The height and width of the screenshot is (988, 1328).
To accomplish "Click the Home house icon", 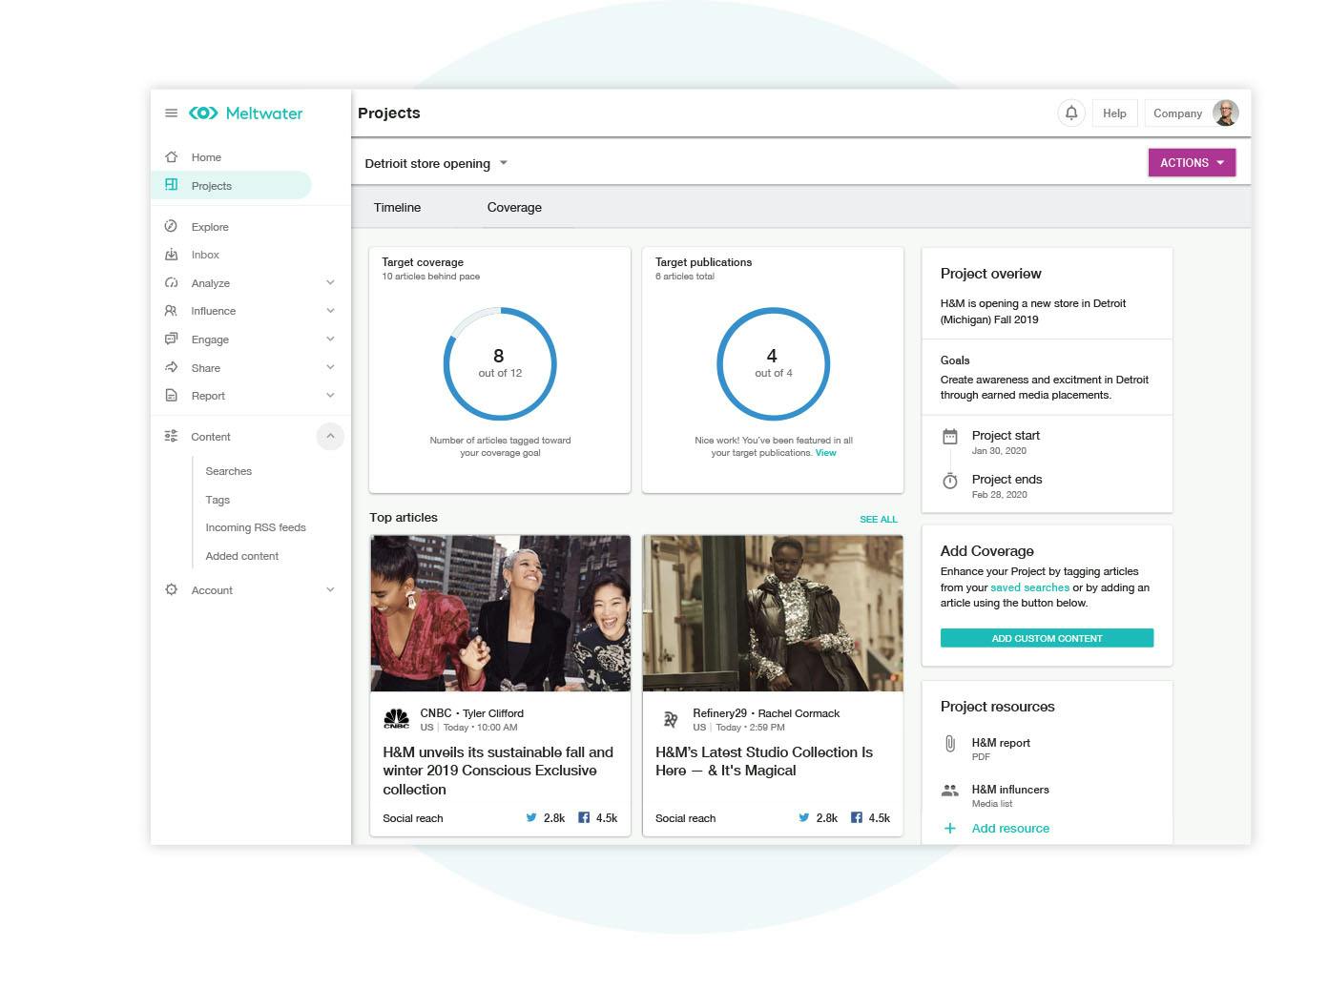I will tap(171, 156).
